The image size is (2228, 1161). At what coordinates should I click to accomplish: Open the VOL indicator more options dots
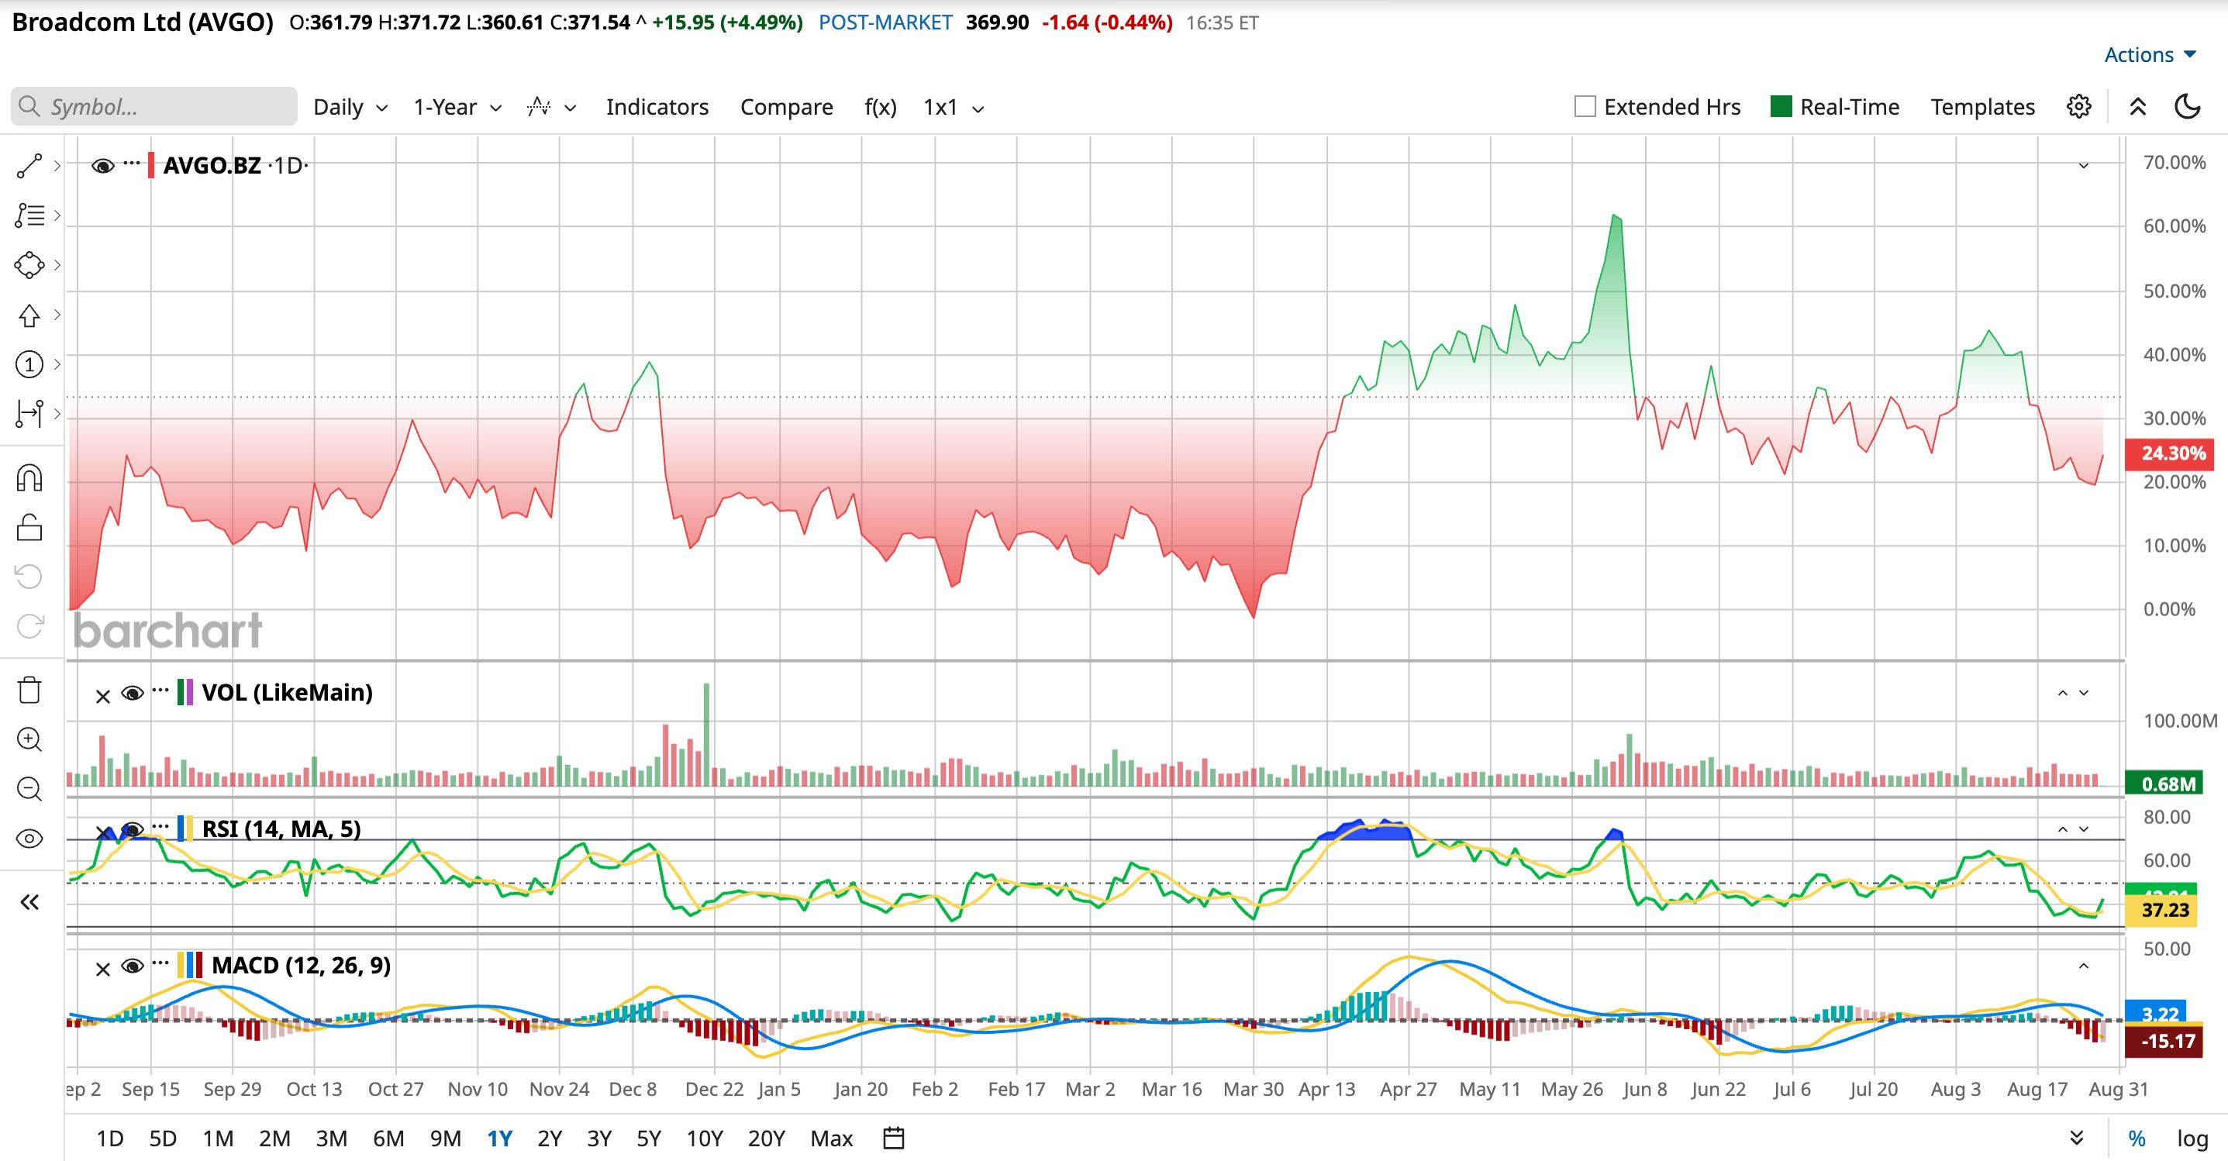[161, 689]
